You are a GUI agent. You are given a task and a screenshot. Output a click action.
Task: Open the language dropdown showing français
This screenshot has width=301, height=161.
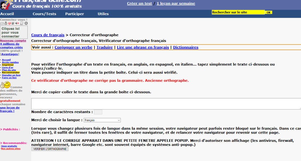pyautogui.click(x=102, y=120)
